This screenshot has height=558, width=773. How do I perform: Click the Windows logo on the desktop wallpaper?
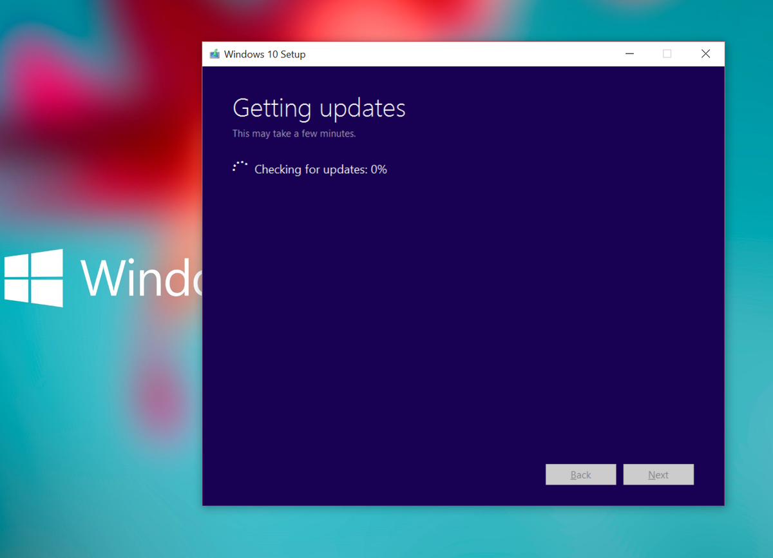pos(33,278)
